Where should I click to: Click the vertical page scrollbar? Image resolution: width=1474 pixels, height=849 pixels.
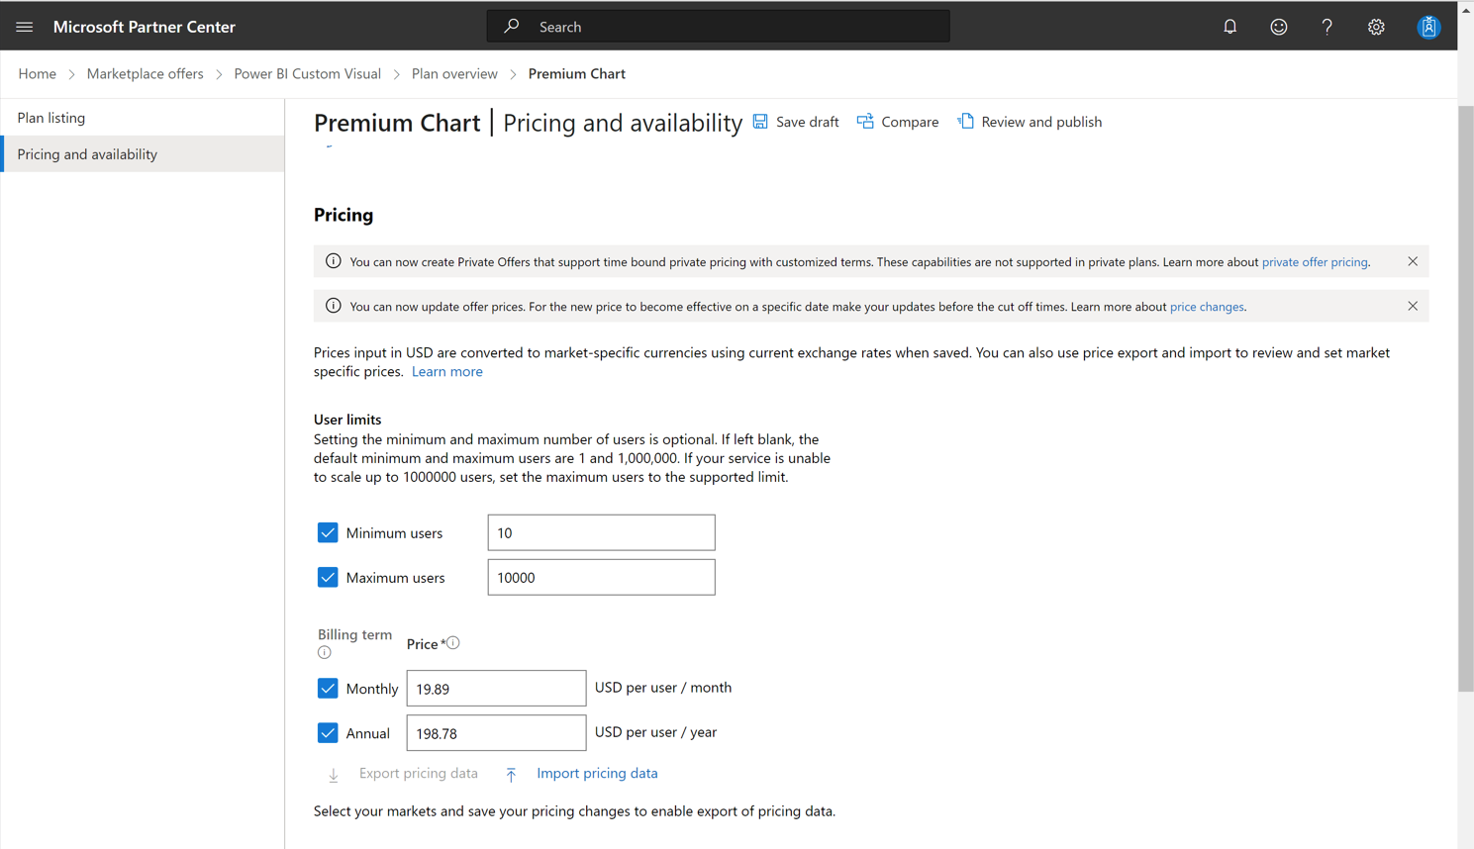coord(1465,399)
